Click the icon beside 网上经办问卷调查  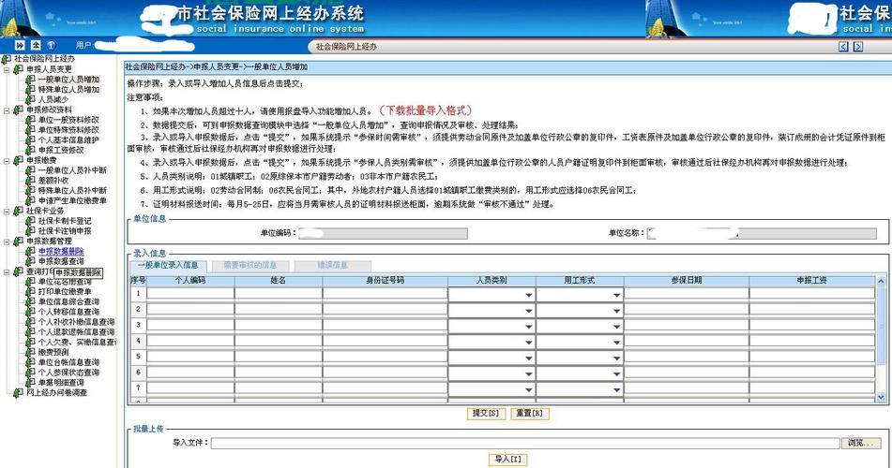(19, 392)
